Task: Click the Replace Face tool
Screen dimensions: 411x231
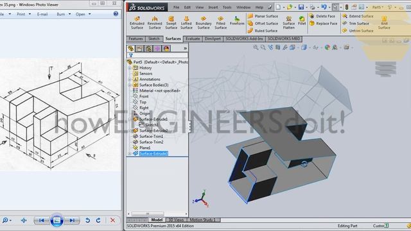Action: (324, 24)
